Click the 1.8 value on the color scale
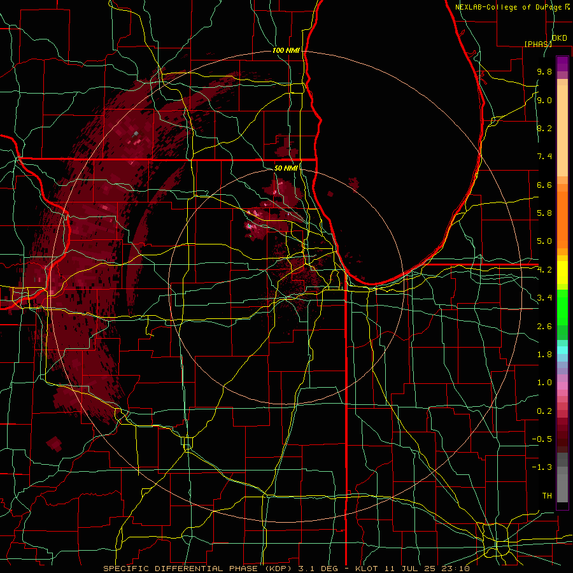This screenshot has height=573, width=573. pyautogui.click(x=544, y=355)
